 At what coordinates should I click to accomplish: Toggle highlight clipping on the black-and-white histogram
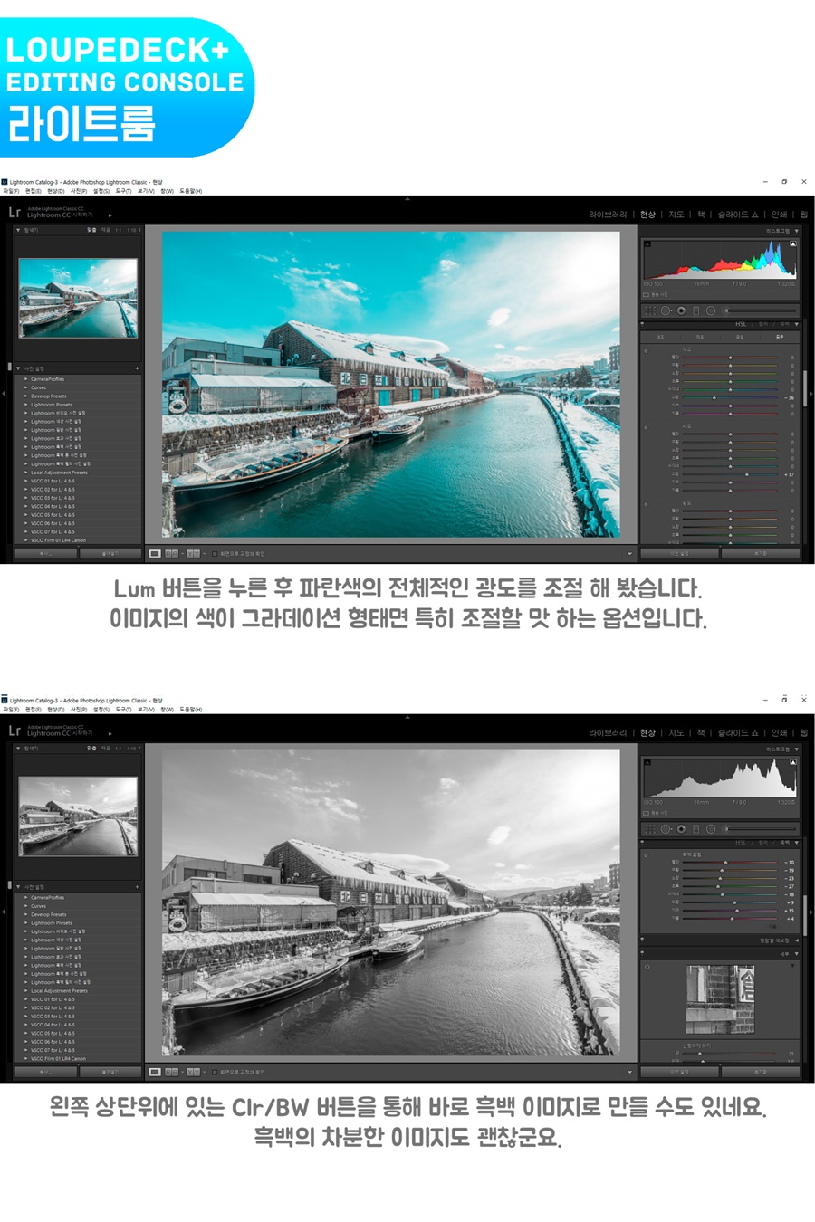tap(794, 762)
